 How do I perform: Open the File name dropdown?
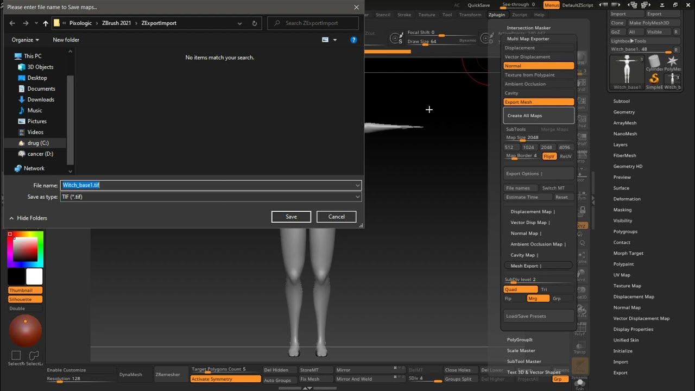pyautogui.click(x=357, y=185)
